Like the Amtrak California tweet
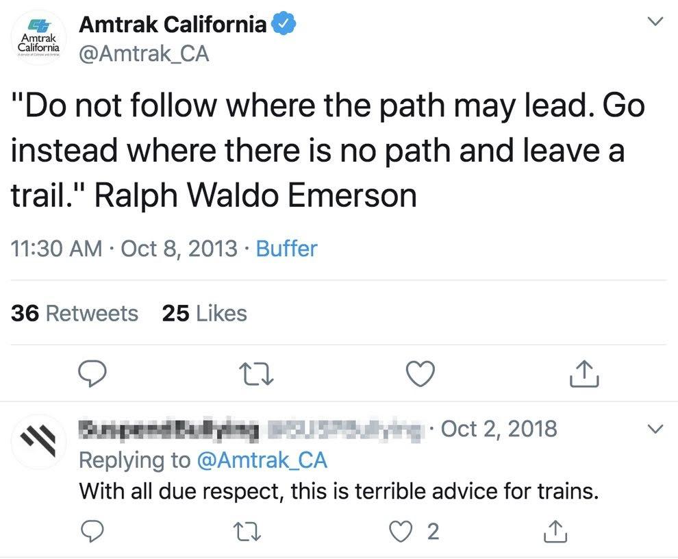The width and height of the screenshot is (678, 559). [x=420, y=373]
